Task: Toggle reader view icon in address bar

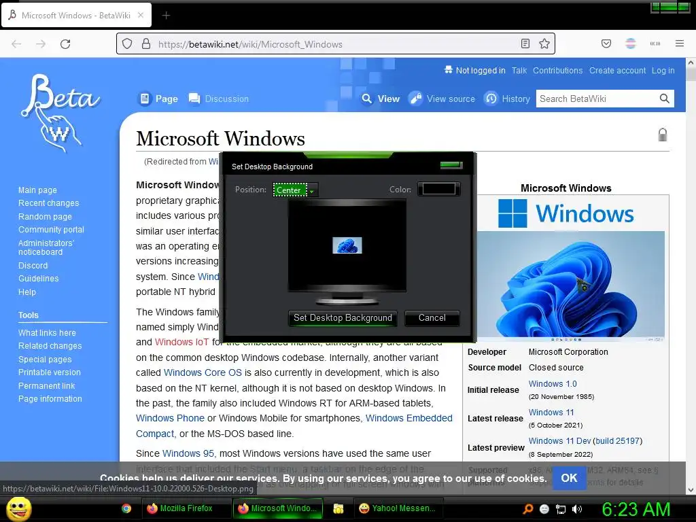Action: 525,43
